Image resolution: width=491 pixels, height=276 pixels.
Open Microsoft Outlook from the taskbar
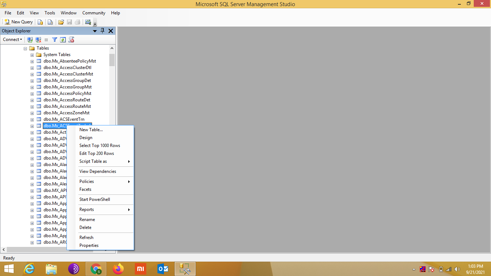(x=162, y=269)
